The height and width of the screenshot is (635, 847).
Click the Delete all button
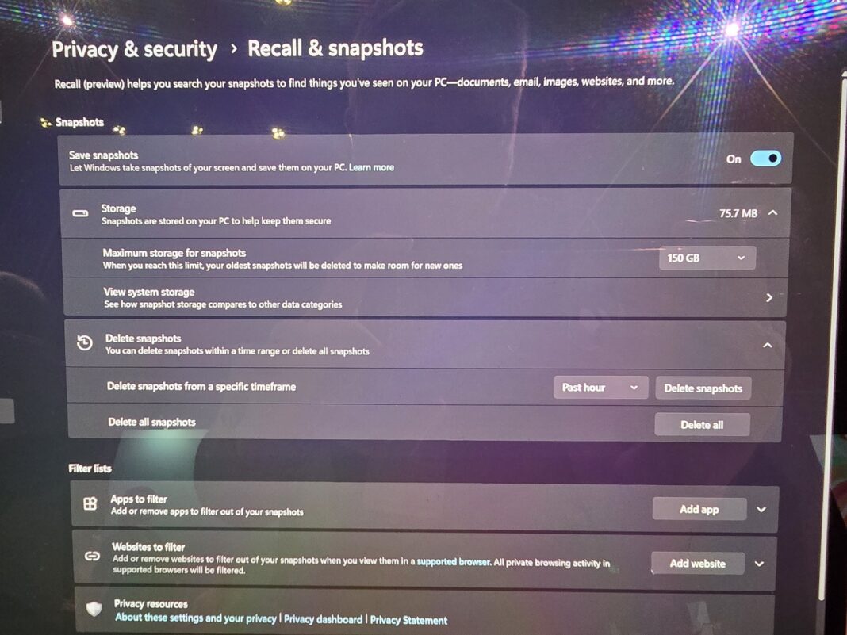click(701, 424)
